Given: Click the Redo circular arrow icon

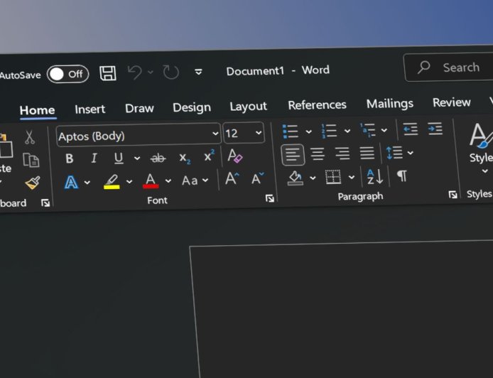Looking at the screenshot, I should pyautogui.click(x=171, y=72).
